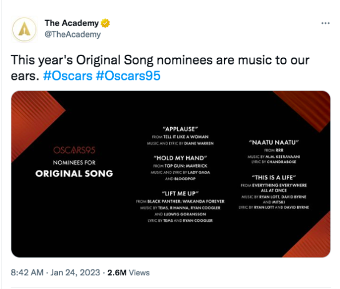Open the Original Song nominees image
This screenshot has width=340, height=289.
tap(171, 174)
